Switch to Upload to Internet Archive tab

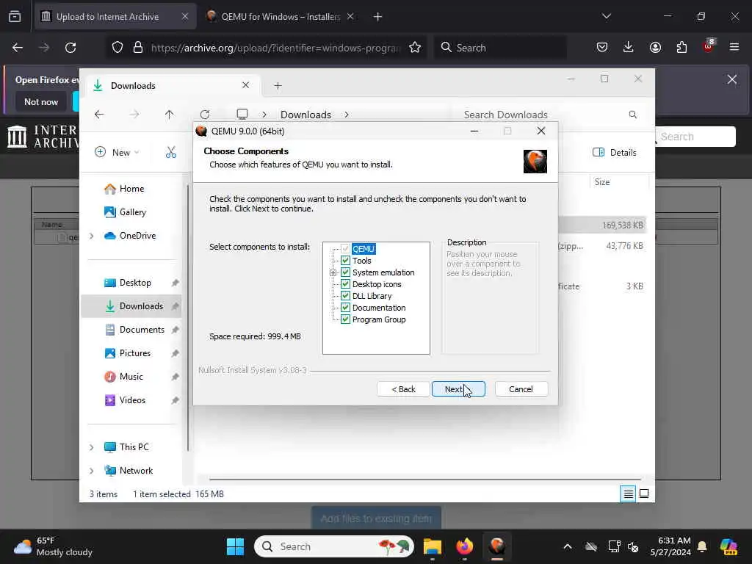click(115, 17)
